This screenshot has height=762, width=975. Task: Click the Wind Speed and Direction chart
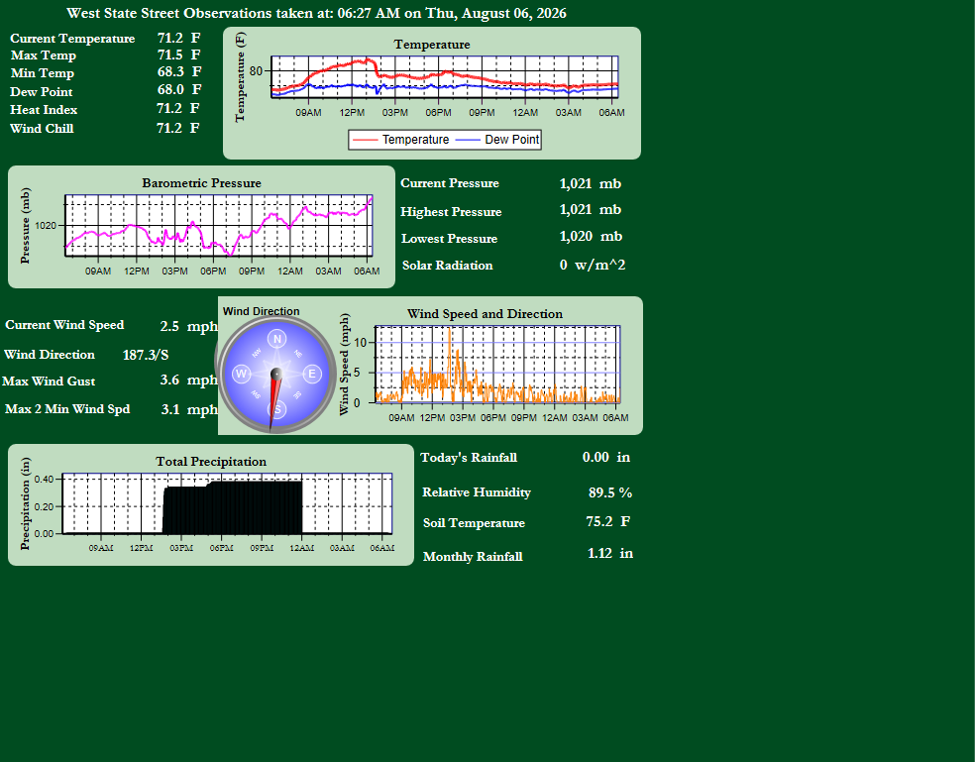(490, 366)
